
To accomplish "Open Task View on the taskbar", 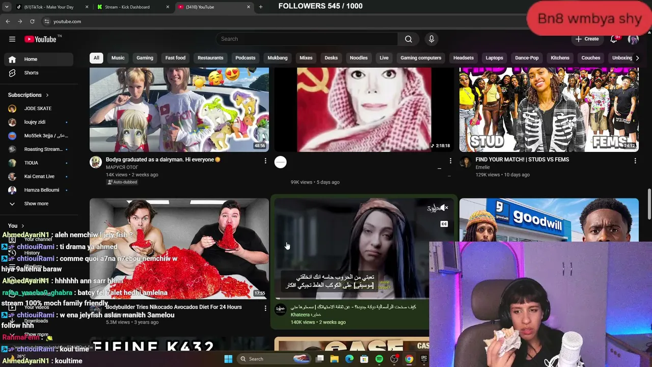I will pos(319,359).
